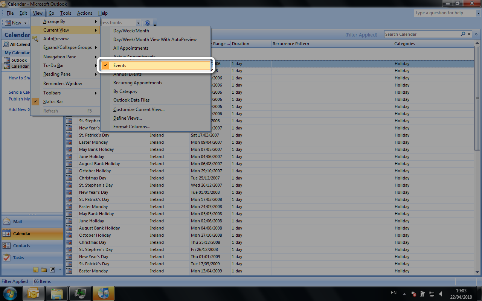Viewport: 482px width, 301px height.
Task: Expand the Expand/Collapse Groups submenu
Action: click(66, 47)
